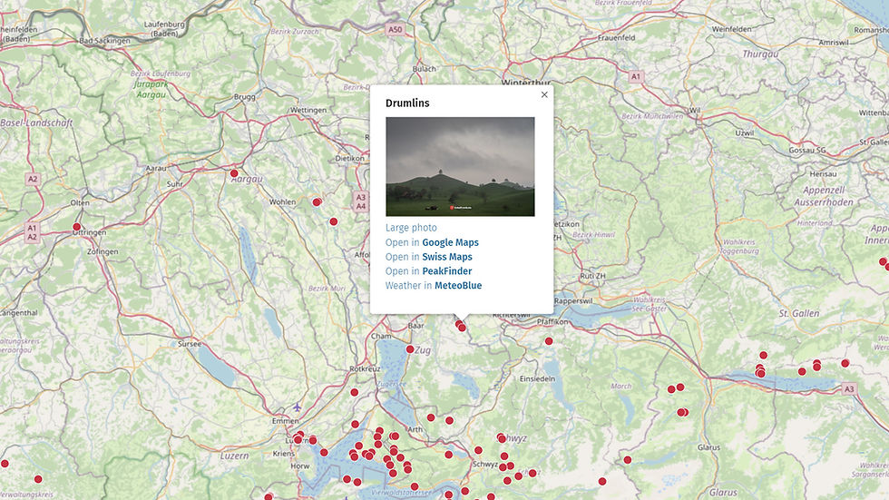Click the A1 A2 highway shield near Oftringen
The height and width of the screenshot is (500, 889).
tap(33, 232)
